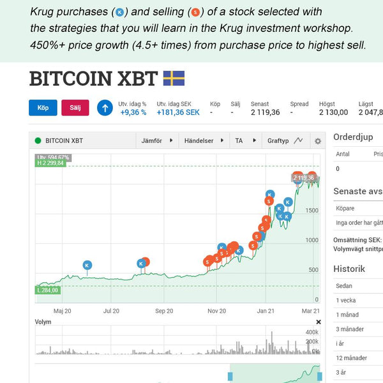Toggle the green BITCOIN XBT series dot
Screen dimensions: 383x383
[x=38, y=140]
